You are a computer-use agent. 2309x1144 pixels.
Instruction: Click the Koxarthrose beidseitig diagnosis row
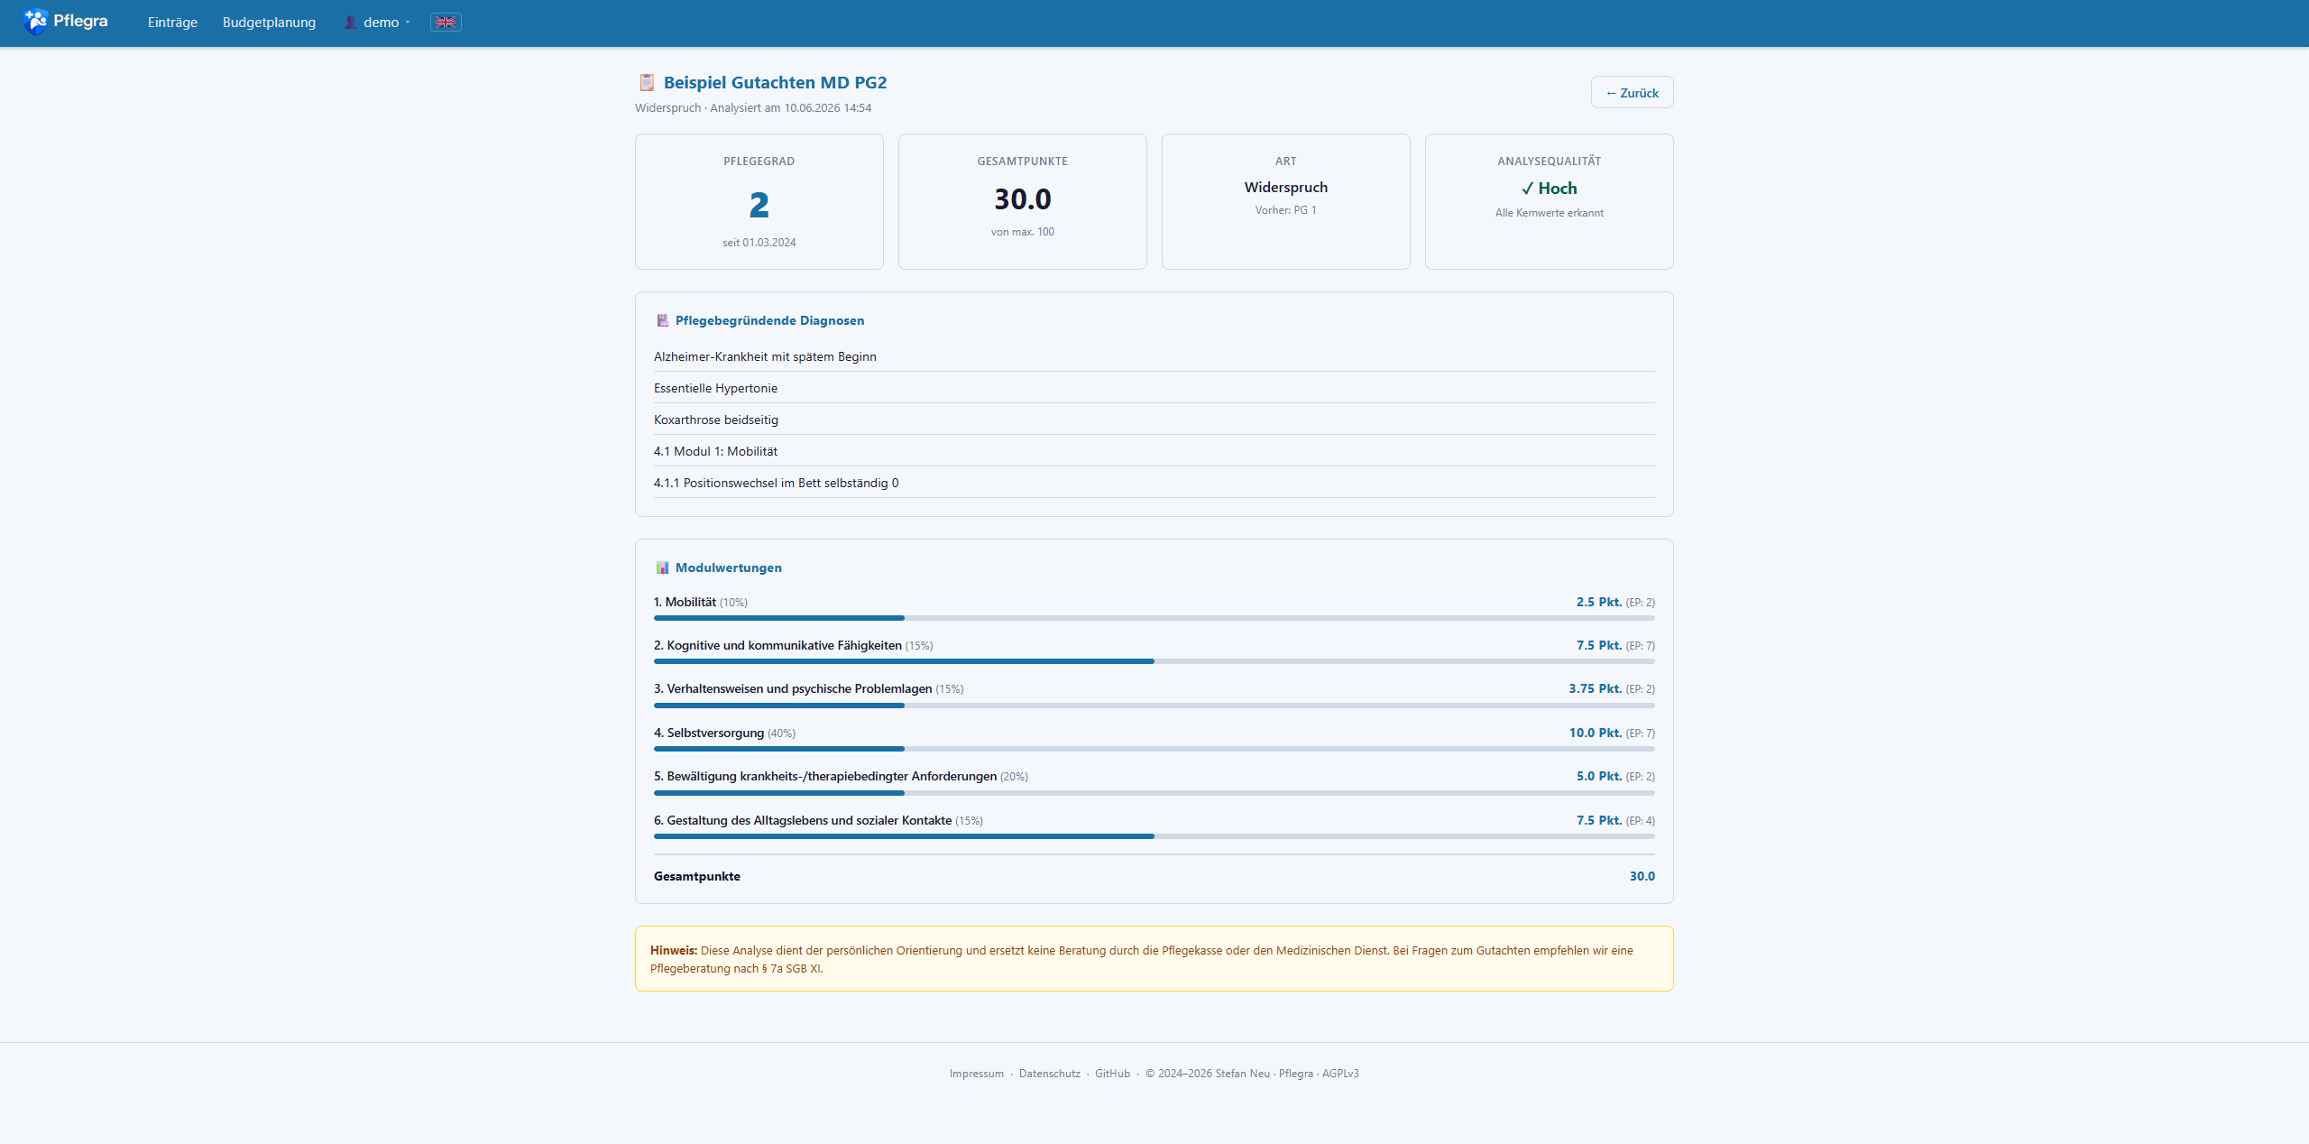(1154, 420)
